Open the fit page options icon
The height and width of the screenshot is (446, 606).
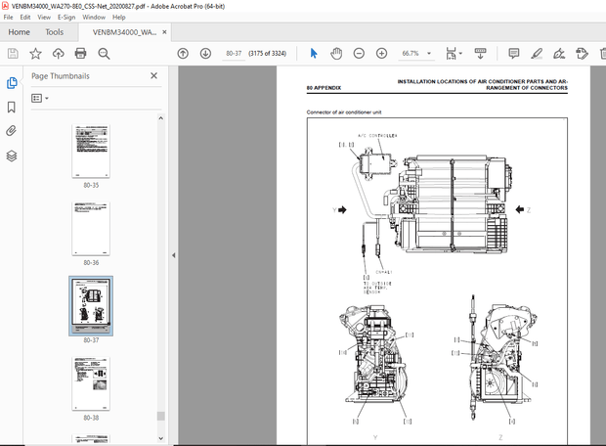454,54
